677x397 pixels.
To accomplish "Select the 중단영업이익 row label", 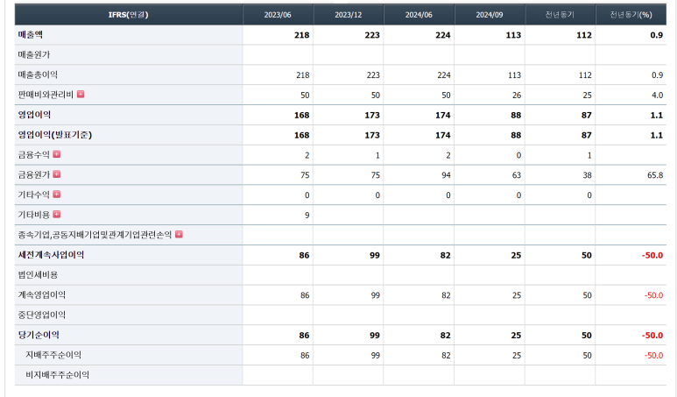I will coord(42,315).
